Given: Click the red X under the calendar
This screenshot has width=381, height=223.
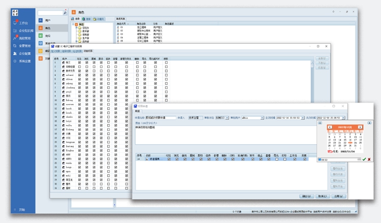Looking at the screenshot, I should click(369, 160).
